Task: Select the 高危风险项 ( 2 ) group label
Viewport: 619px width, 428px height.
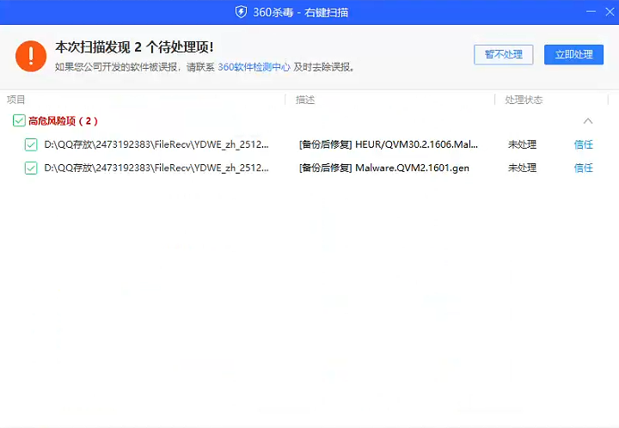Action: pyautogui.click(x=63, y=120)
